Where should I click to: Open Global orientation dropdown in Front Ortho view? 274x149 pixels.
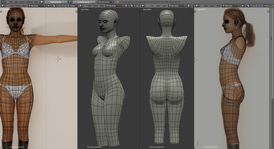point(73,6)
